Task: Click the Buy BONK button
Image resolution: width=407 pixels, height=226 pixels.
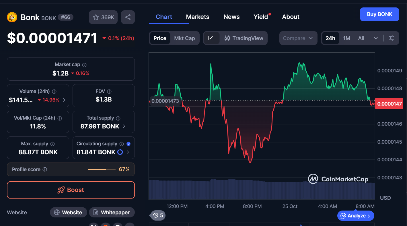Action: point(379,14)
